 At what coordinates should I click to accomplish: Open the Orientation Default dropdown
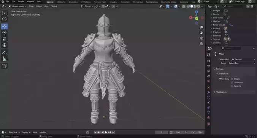coord(243,59)
